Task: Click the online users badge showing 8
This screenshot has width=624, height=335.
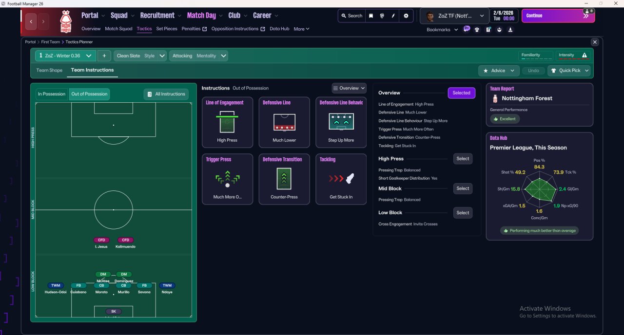Action: tap(589, 11)
